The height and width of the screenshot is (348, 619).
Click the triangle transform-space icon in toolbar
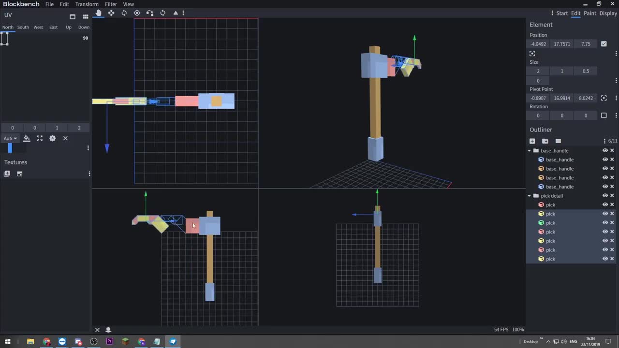[176, 13]
